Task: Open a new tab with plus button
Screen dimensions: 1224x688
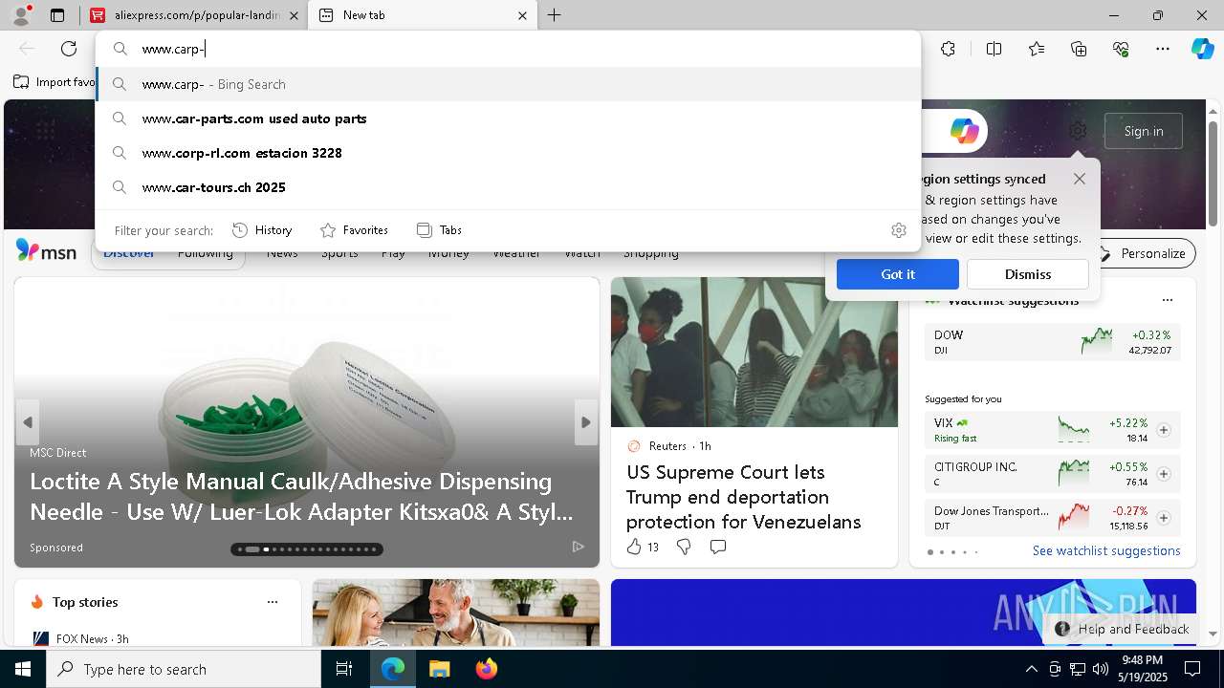Action: [554, 15]
